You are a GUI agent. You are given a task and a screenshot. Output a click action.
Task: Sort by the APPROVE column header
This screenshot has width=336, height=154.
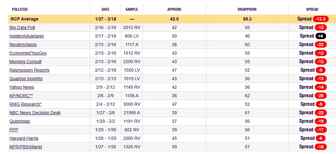[x=174, y=9]
